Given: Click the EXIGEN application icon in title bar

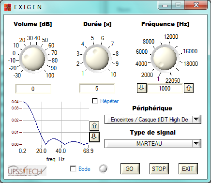Looking at the screenshot, I should click(8, 7).
